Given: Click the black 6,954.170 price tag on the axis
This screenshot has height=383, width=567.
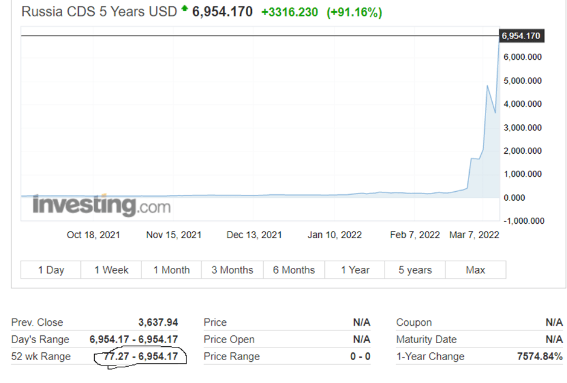Looking at the screenshot, I should (x=521, y=36).
